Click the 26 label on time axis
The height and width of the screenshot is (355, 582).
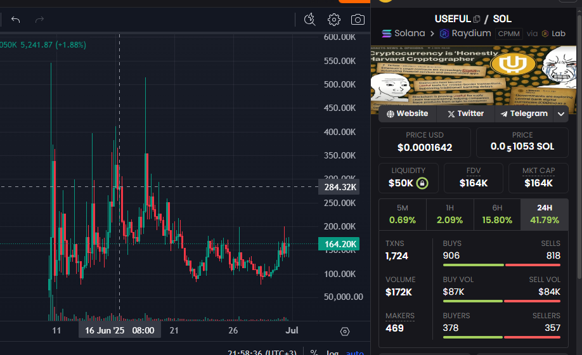point(233,330)
